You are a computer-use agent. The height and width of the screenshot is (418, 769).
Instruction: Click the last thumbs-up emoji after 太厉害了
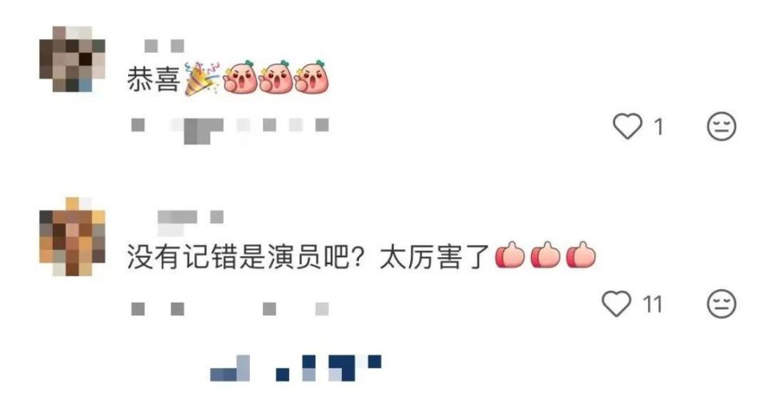(582, 255)
